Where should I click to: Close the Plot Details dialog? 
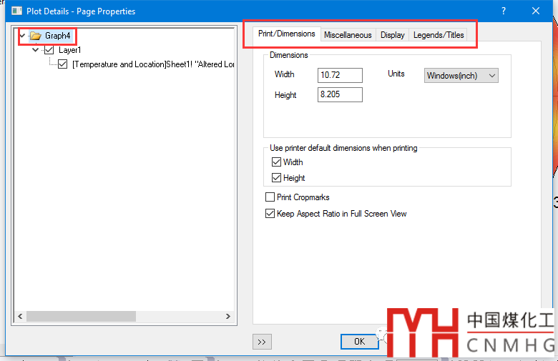(536, 11)
